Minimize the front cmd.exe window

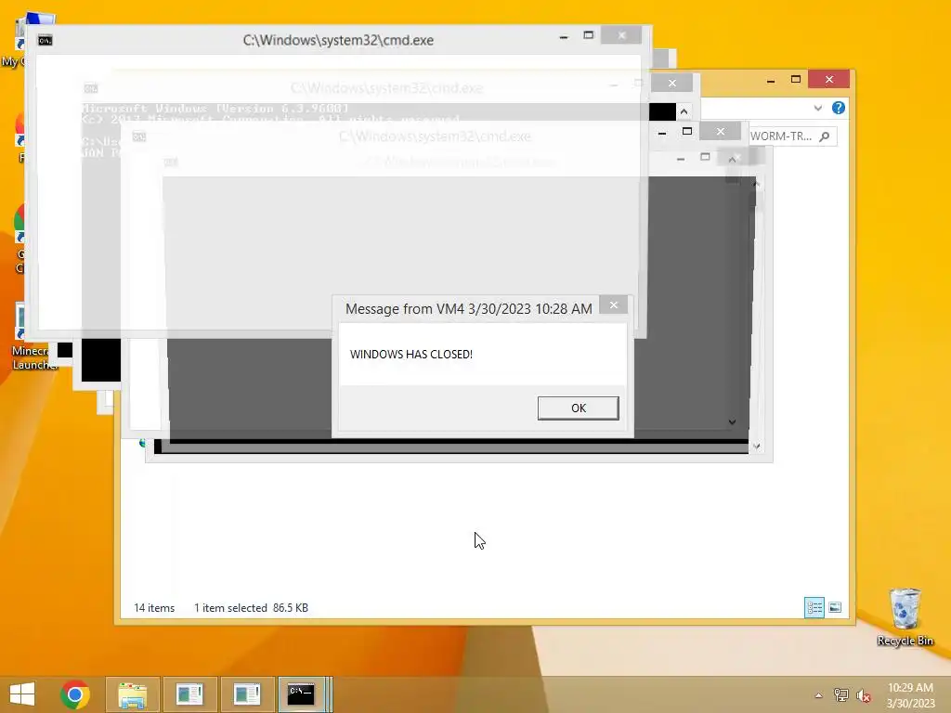click(564, 36)
